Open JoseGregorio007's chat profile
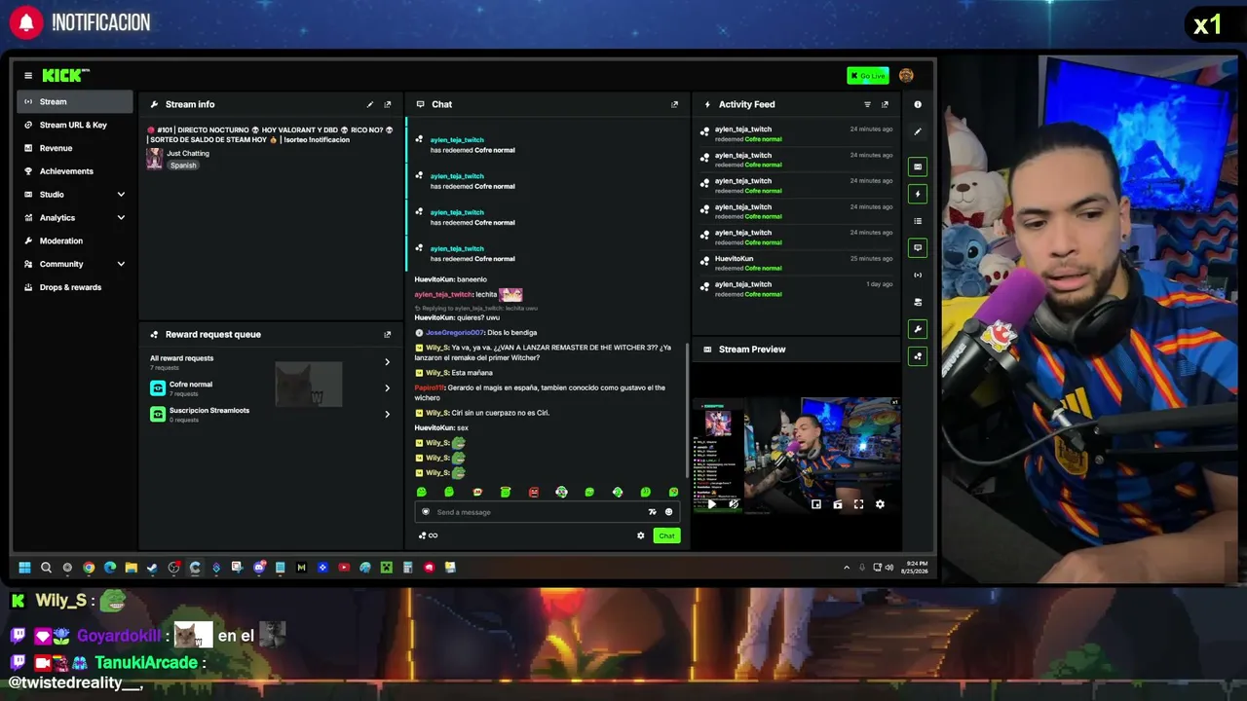1247x701 pixels. click(x=454, y=333)
